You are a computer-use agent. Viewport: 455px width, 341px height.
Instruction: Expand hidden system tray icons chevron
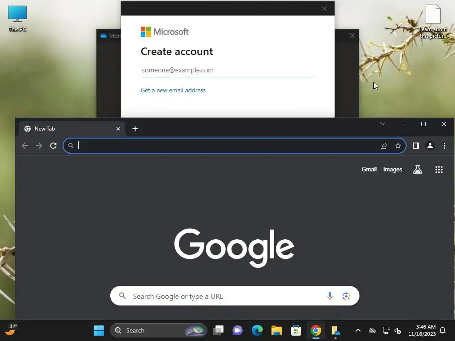[358, 330]
